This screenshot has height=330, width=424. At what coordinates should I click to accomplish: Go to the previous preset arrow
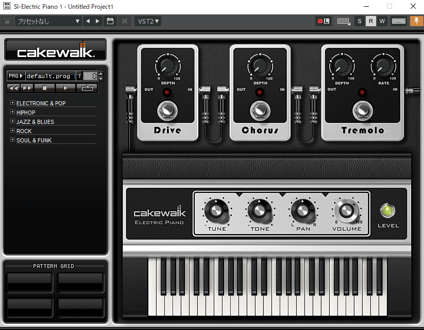pyautogui.click(x=88, y=21)
